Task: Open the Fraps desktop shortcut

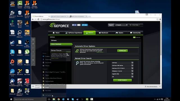Action: click(27, 91)
